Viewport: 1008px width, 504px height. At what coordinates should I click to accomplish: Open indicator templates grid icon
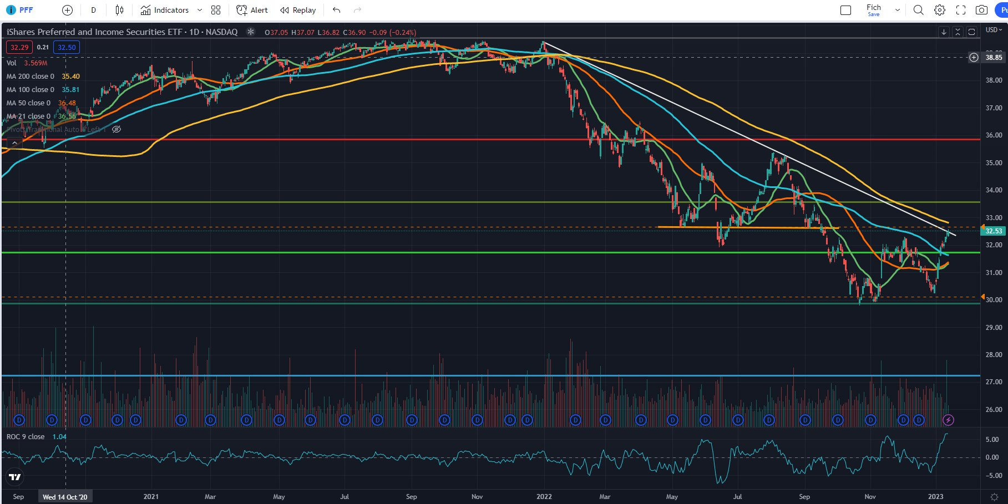coord(216,10)
